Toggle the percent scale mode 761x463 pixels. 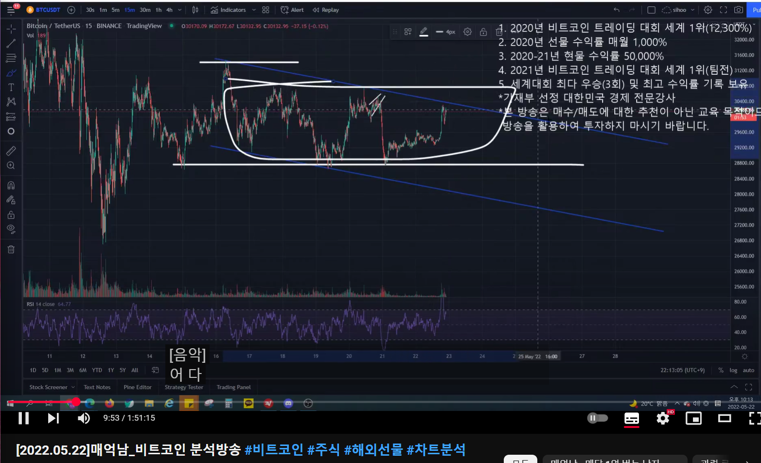721,370
